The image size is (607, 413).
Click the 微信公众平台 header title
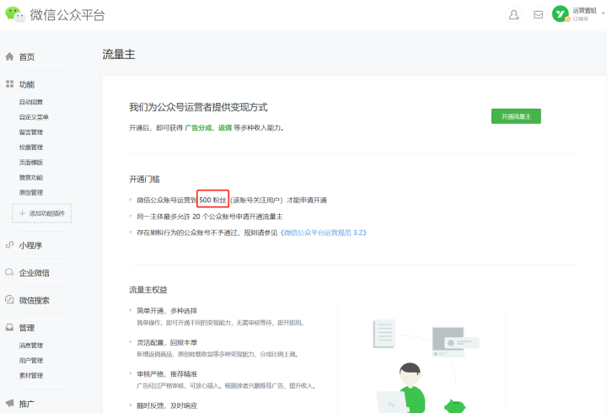point(67,14)
